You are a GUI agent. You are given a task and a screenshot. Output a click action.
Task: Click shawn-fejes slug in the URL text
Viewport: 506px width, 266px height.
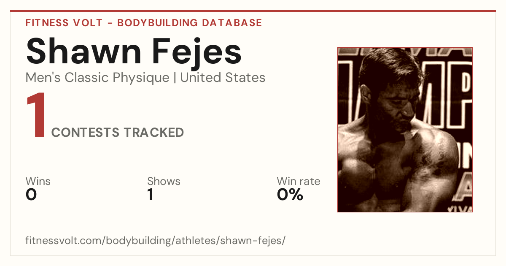[257, 241]
